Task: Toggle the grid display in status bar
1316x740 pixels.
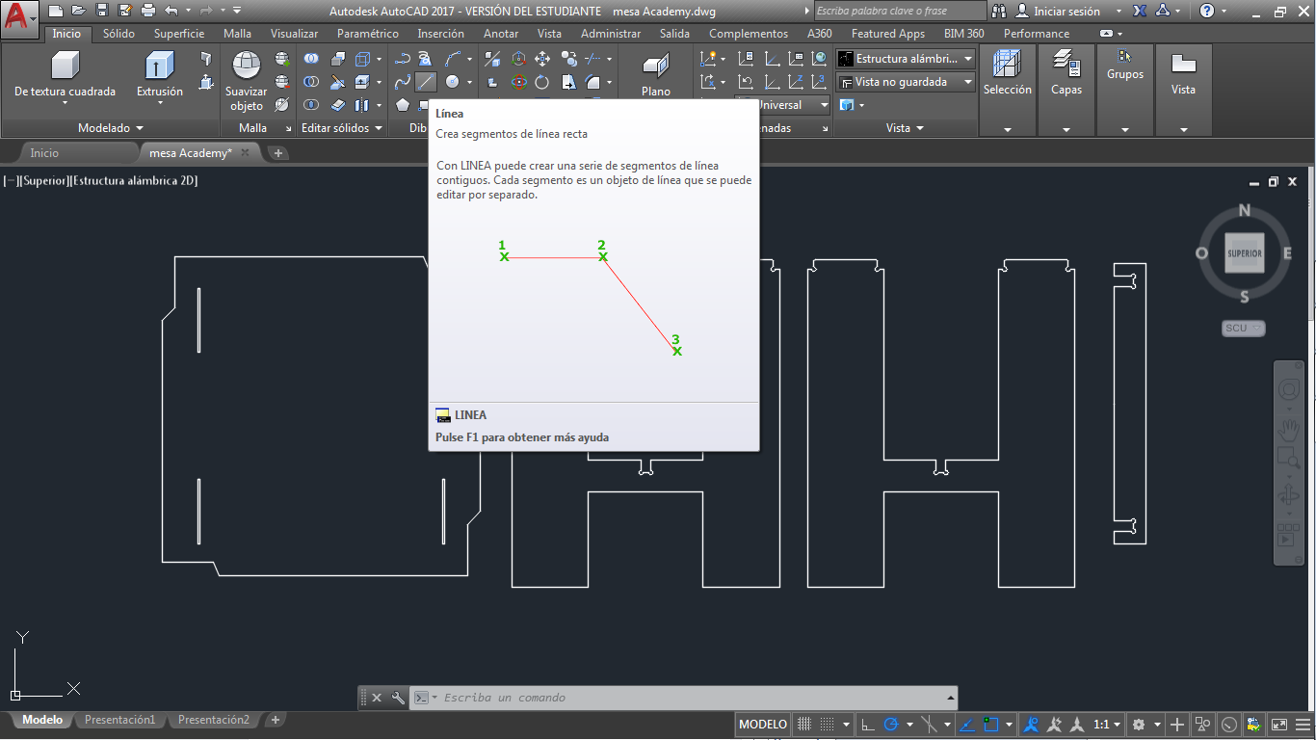Action: click(x=804, y=724)
